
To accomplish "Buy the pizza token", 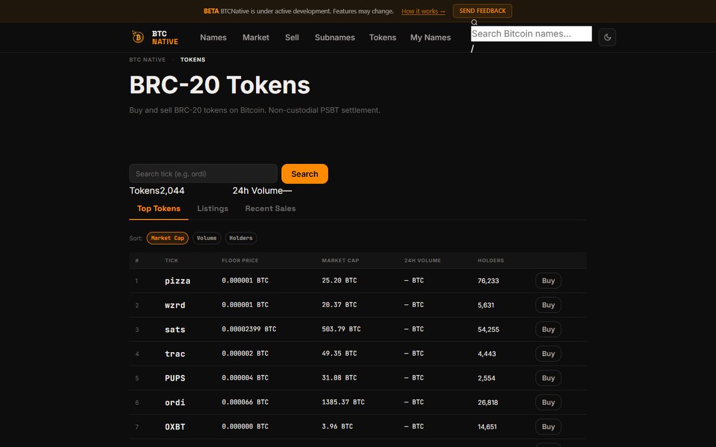I will 548,281.
